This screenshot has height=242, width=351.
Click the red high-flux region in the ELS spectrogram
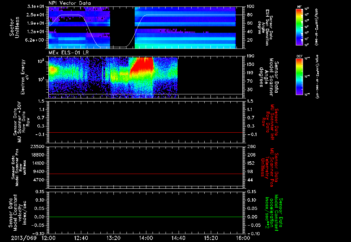click(x=143, y=65)
